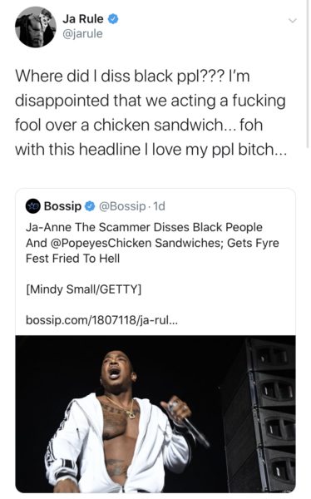Open the bossip.com/1807118 article link
Viewport: 311px width, 499px height.
pyautogui.click(x=101, y=320)
